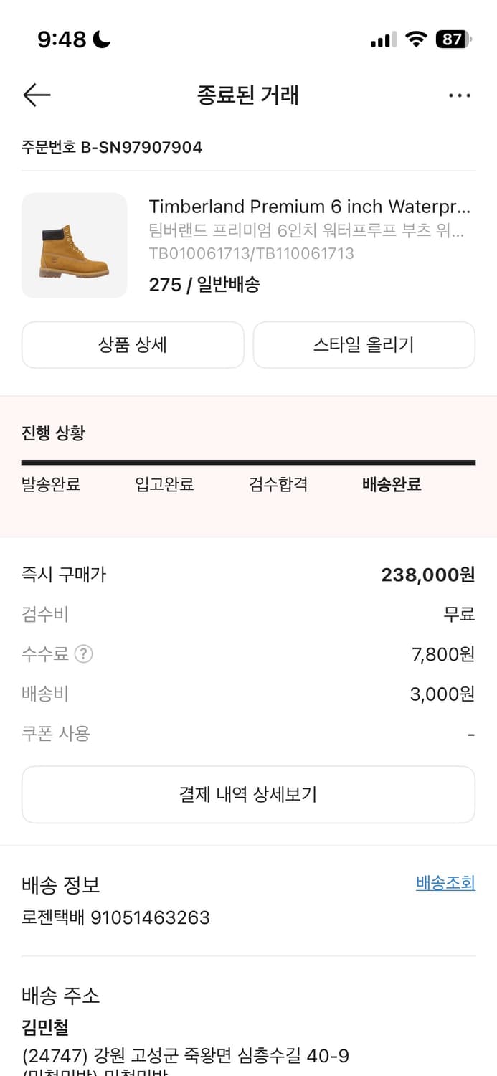497x1076 pixels.
Task: Select the 입고완료 progress step
Action: (164, 484)
